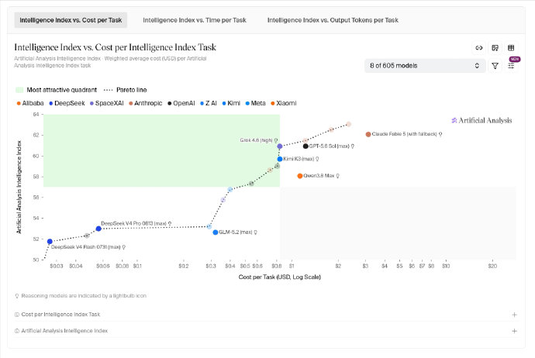Copy chart link via chain icon
The image size is (535, 358).
[x=479, y=48]
